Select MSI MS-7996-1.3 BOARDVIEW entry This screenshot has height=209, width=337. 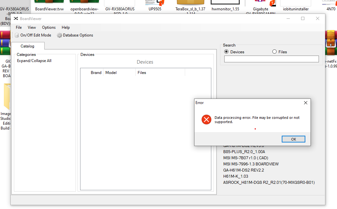pyautogui.click(x=251, y=164)
